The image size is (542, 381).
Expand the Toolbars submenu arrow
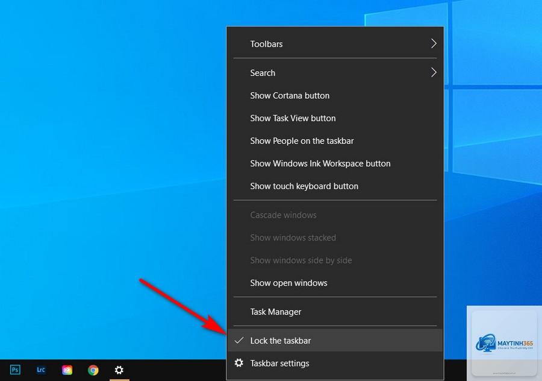(434, 43)
